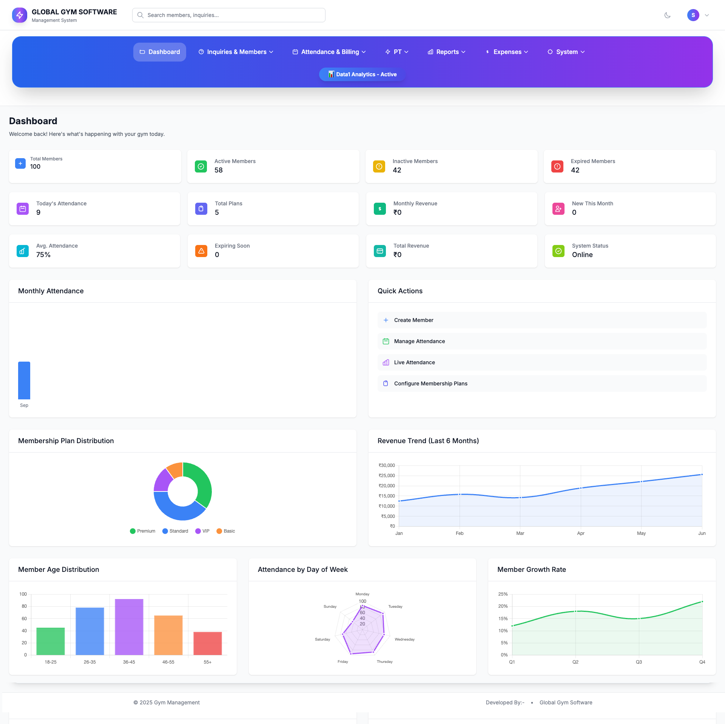Toggle dark mode with the moon icon
Screen dimensions: 725x724
click(668, 15)
